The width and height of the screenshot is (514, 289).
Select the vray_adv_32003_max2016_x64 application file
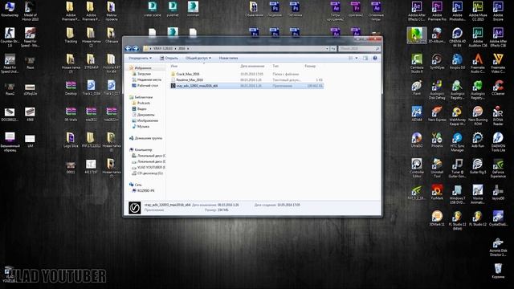(x=247, y=86)
